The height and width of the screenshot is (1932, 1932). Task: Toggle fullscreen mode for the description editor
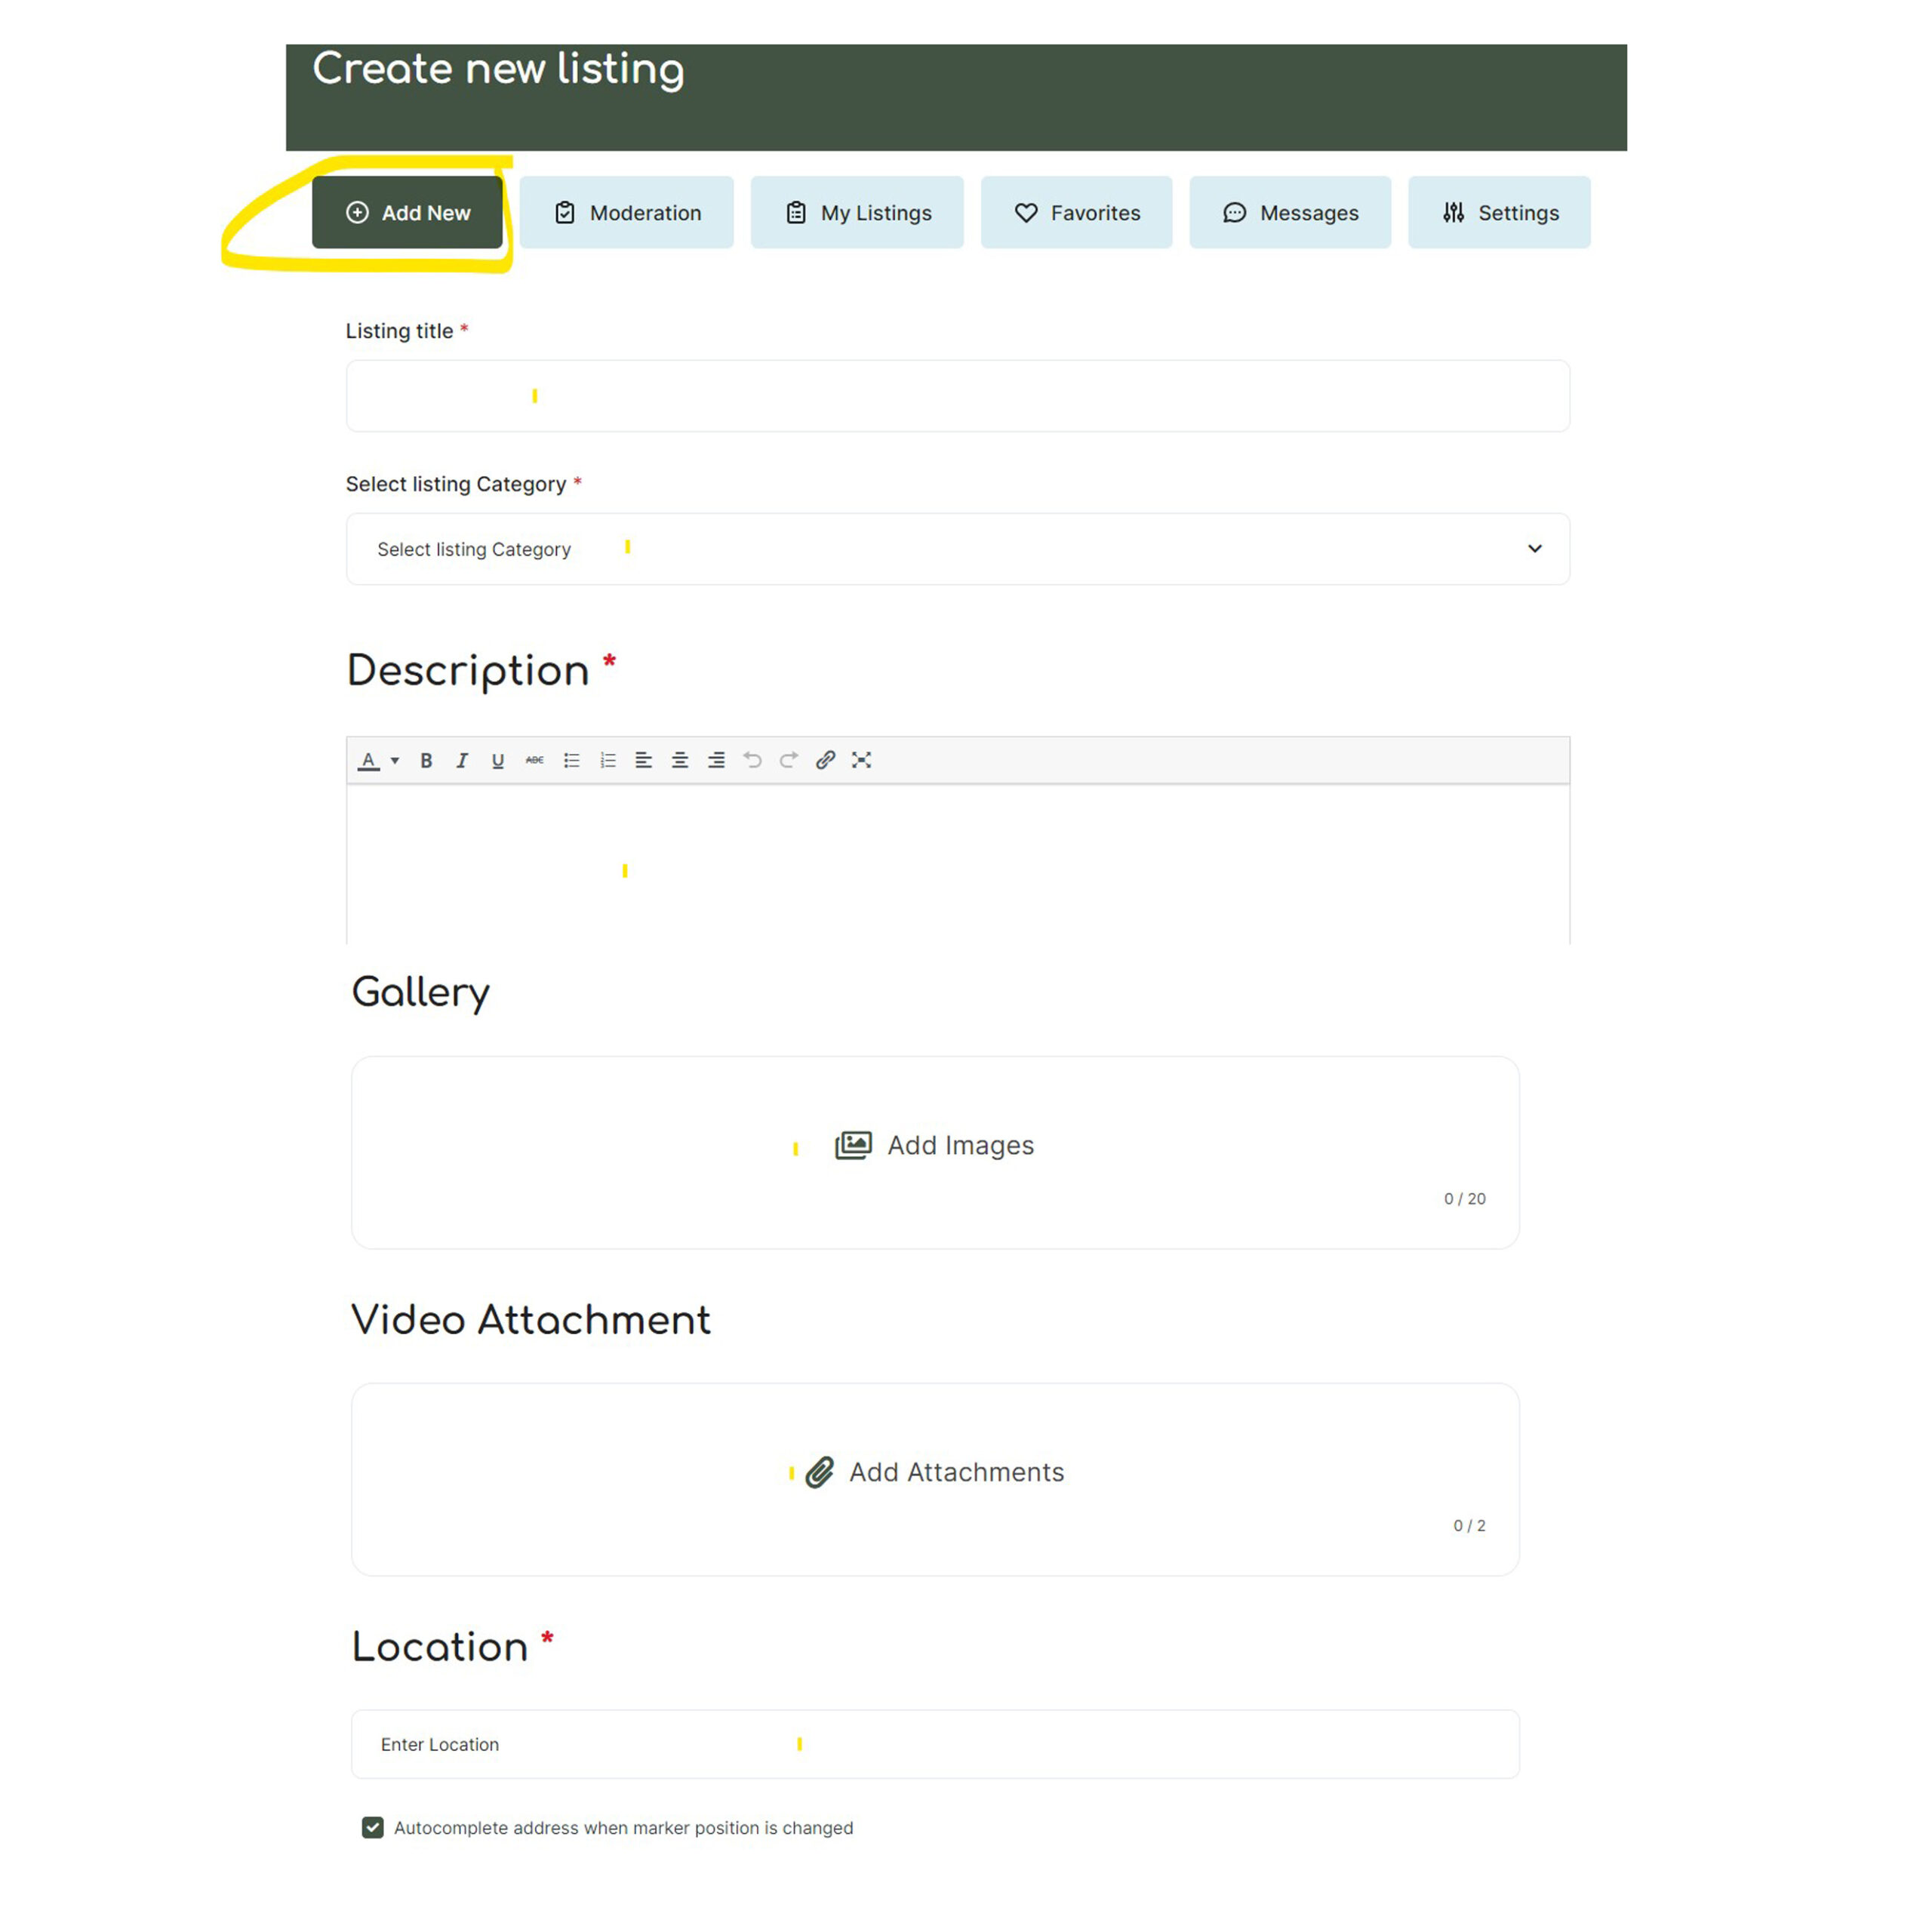861,761
